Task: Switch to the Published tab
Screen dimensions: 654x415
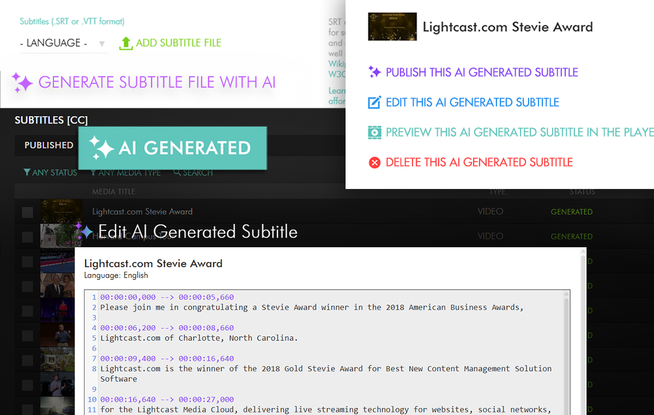Action: point(49,145)
